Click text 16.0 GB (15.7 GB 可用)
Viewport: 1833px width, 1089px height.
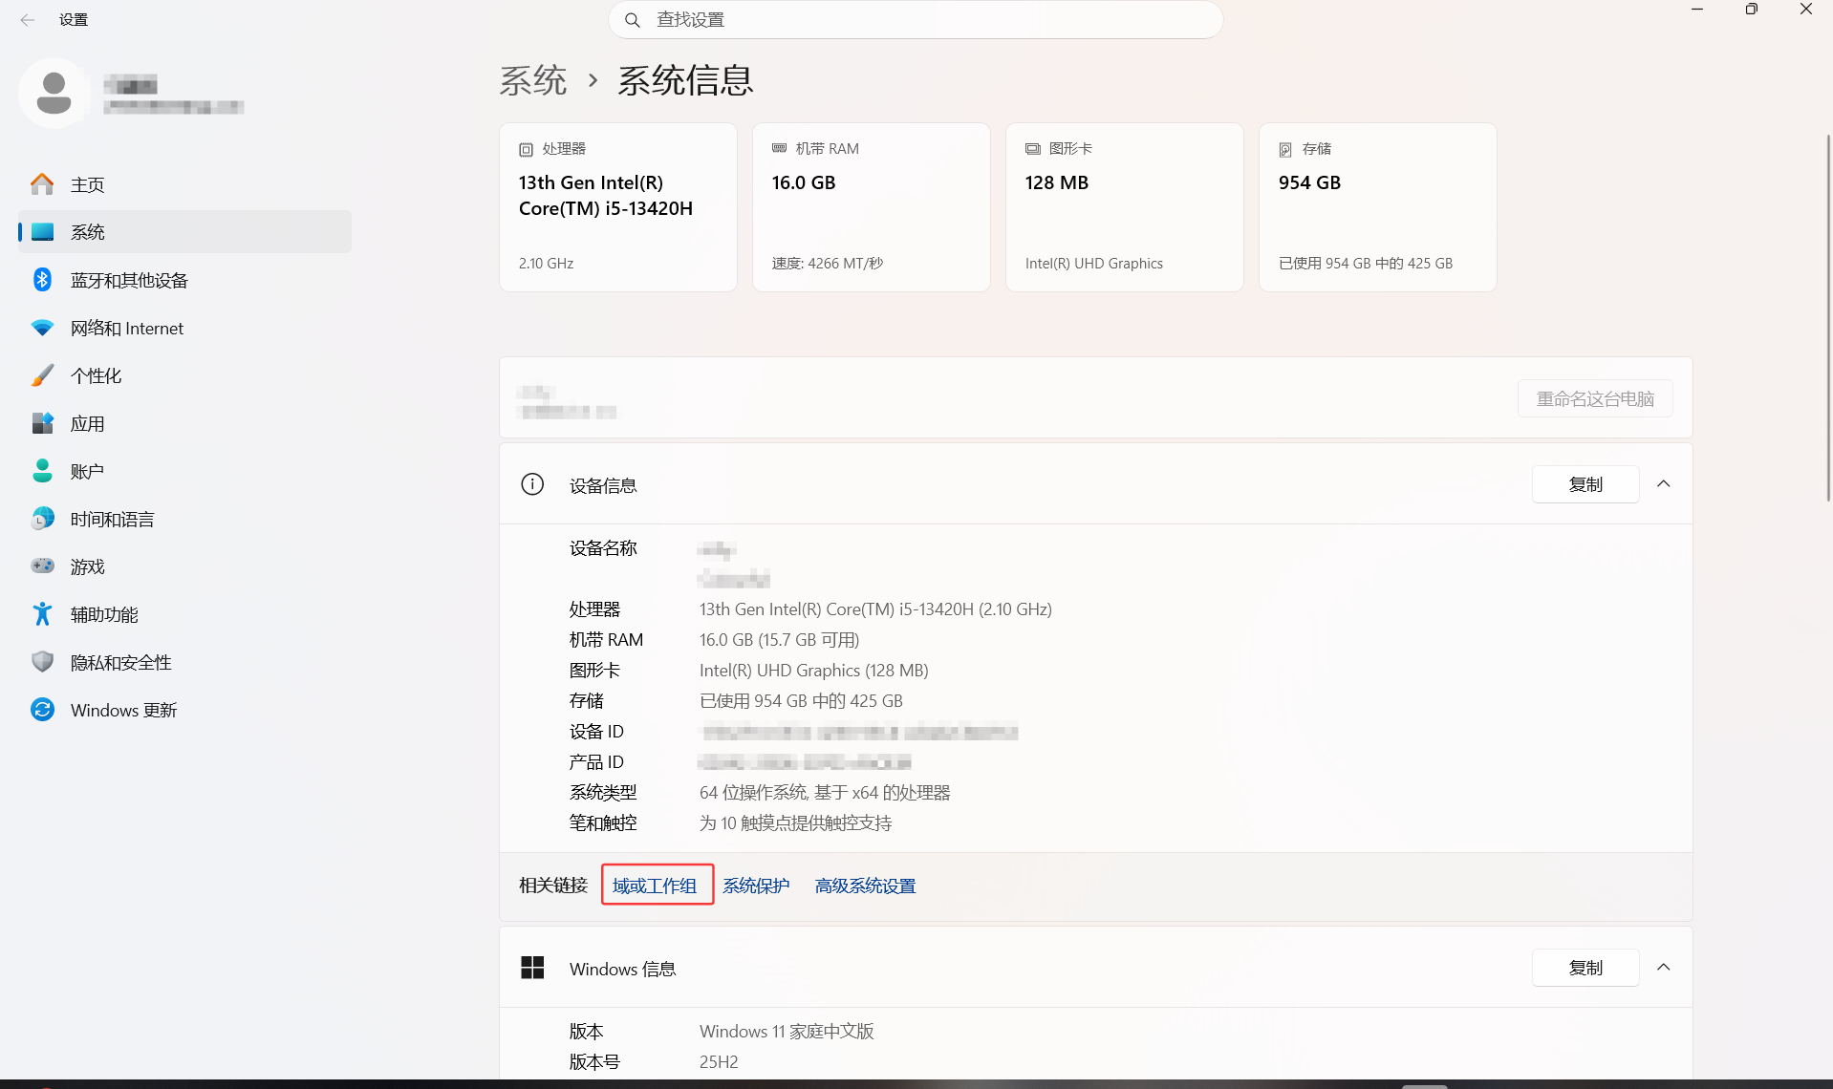click(779, 639)
